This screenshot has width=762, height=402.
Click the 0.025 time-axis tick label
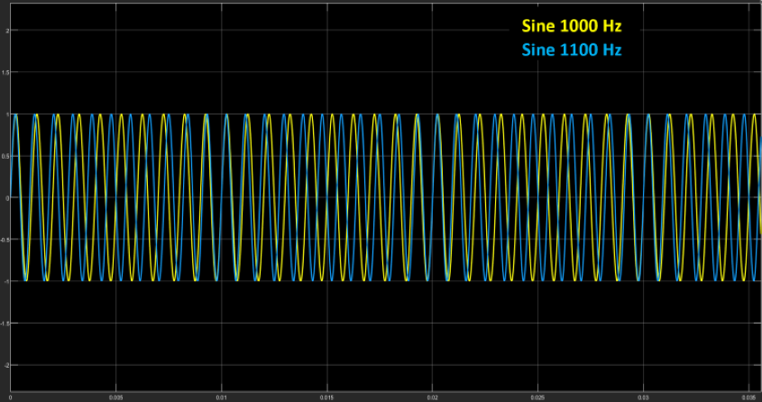[x=537, y=397]
